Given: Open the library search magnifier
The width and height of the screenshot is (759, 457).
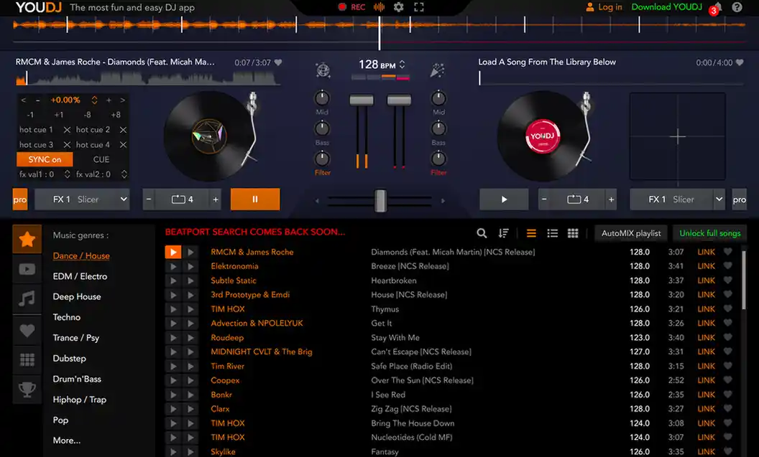Looking at the screenshot, I should 482,233.
